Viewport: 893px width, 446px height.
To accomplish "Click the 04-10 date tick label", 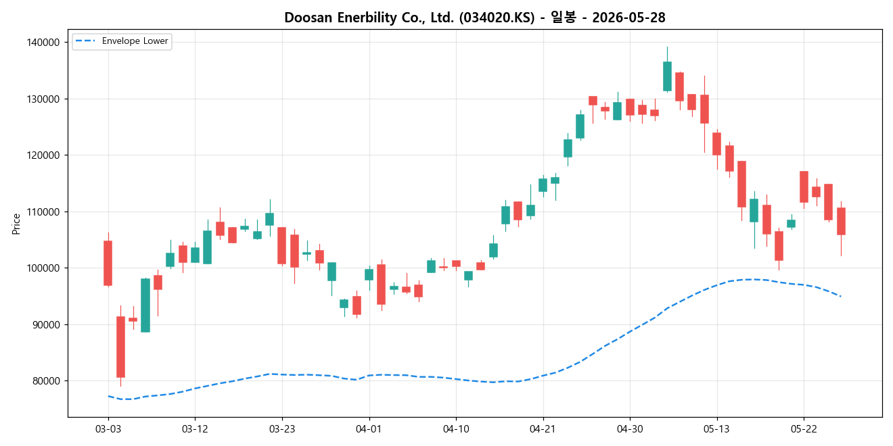I will coord(456,429).
